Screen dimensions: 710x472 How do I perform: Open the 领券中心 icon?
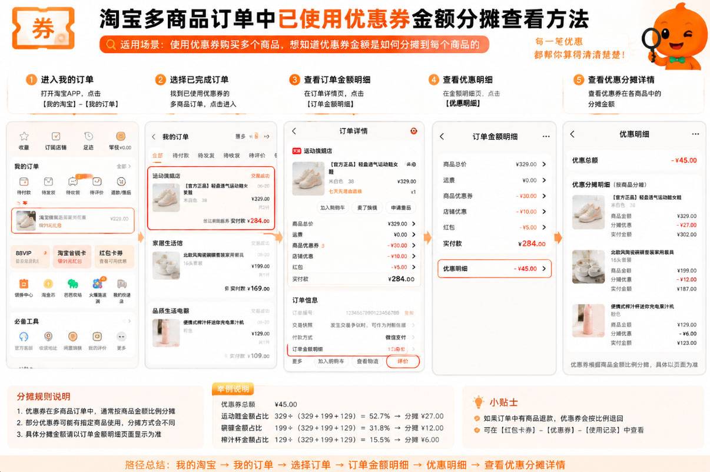[x=24, y=283]
